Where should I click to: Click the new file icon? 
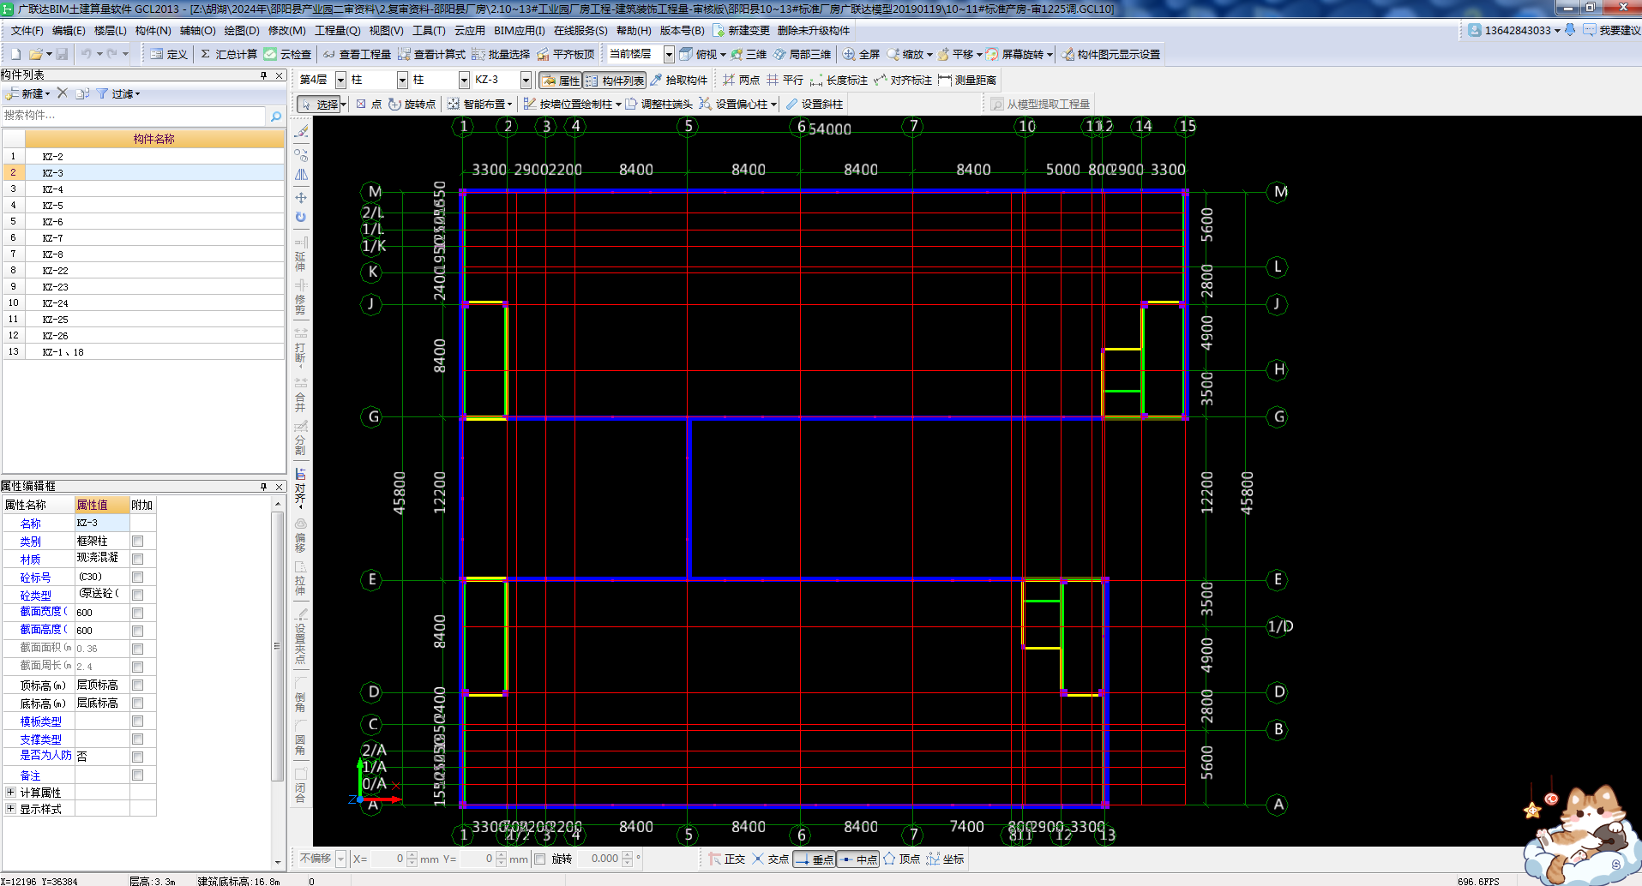pyautogui.click(x=15, y=54)
